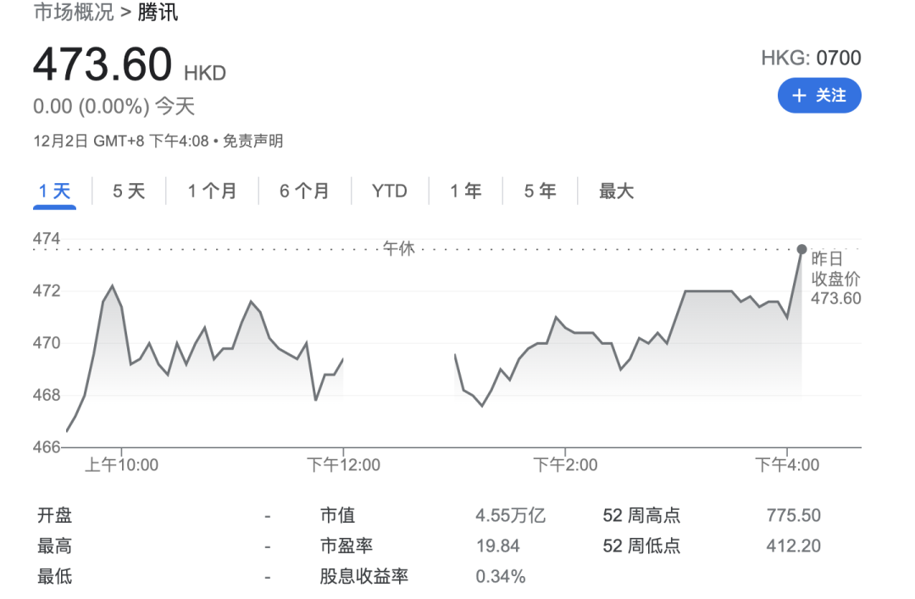Click the 午休 label on the chart
The height and width of the screenshot is (599, 915).
coord(398,249)
